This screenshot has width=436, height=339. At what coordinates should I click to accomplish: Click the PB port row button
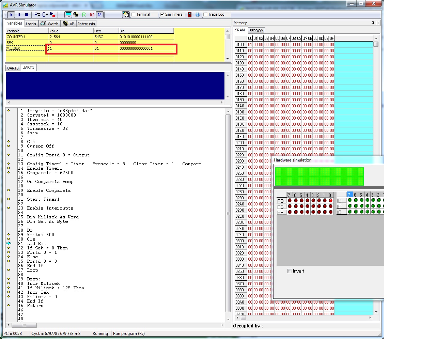click(281, 213)
